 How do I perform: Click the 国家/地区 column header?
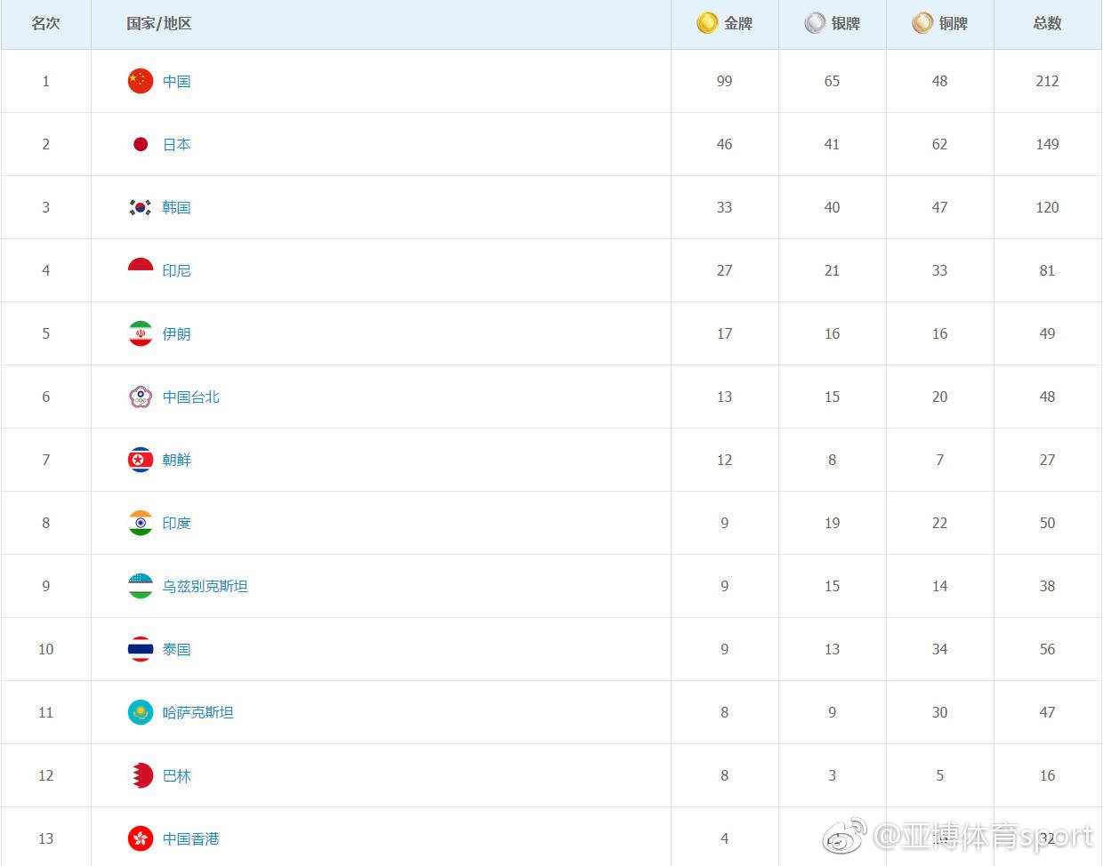pyautogui.click(x=159, y=23)
